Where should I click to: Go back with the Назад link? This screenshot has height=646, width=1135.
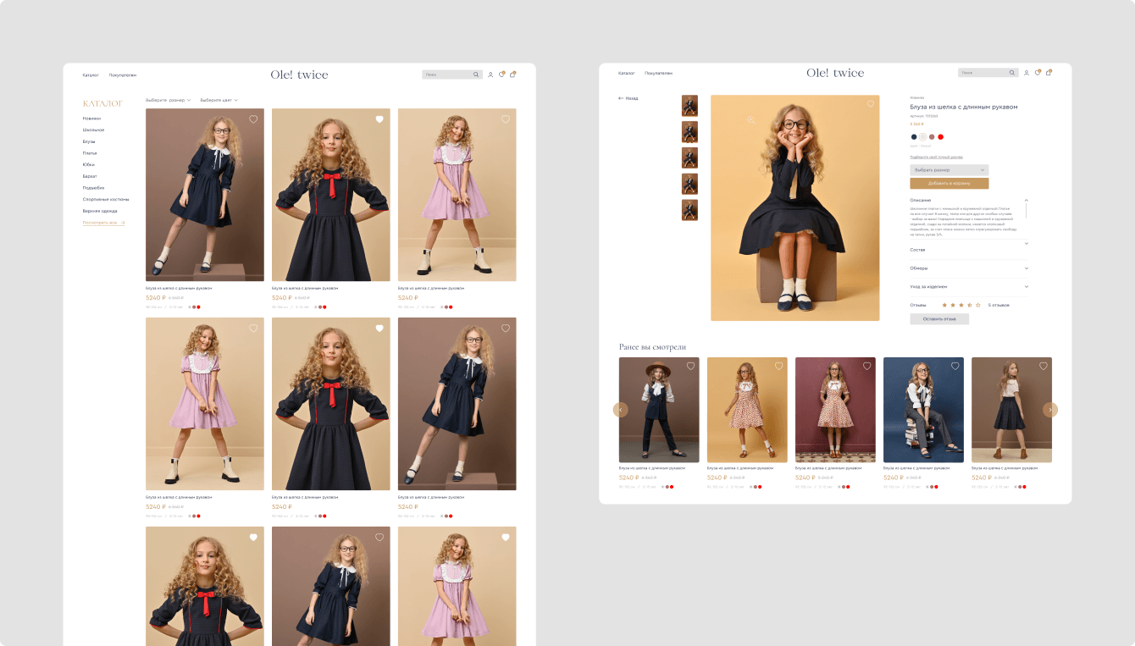pyautogui.click(x=628, y=98)
